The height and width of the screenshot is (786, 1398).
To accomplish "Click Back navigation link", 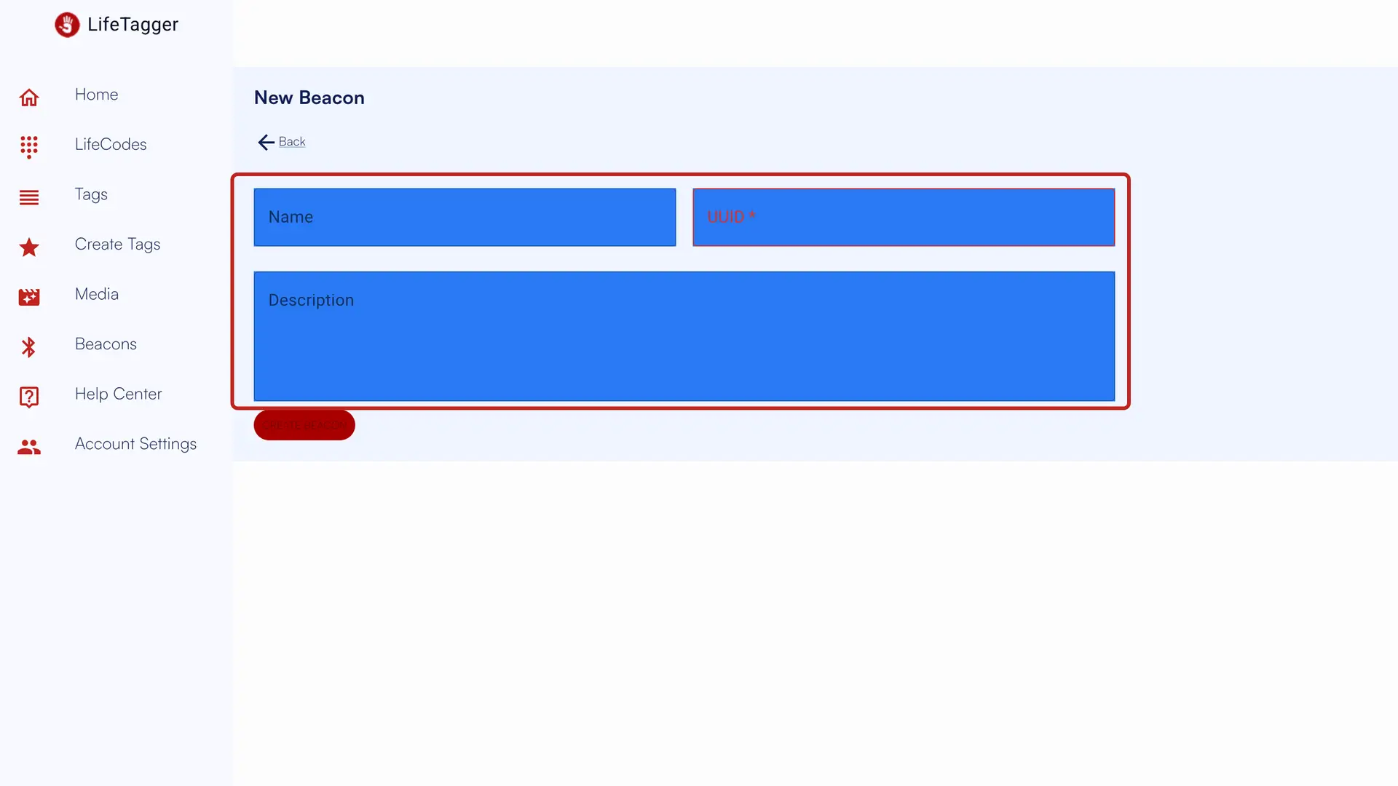I will (x=281, y=141).
